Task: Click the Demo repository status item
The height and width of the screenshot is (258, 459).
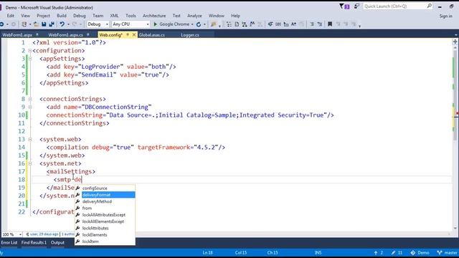Action: [x=420, y=253]
